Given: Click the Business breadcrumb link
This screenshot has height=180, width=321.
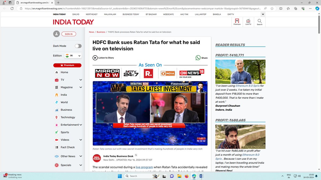Looking at the screenshot, I should (101, 32).
